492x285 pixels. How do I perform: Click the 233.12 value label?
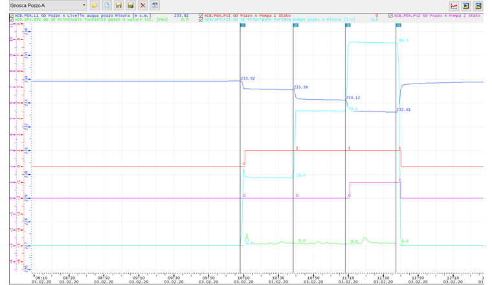353,98
